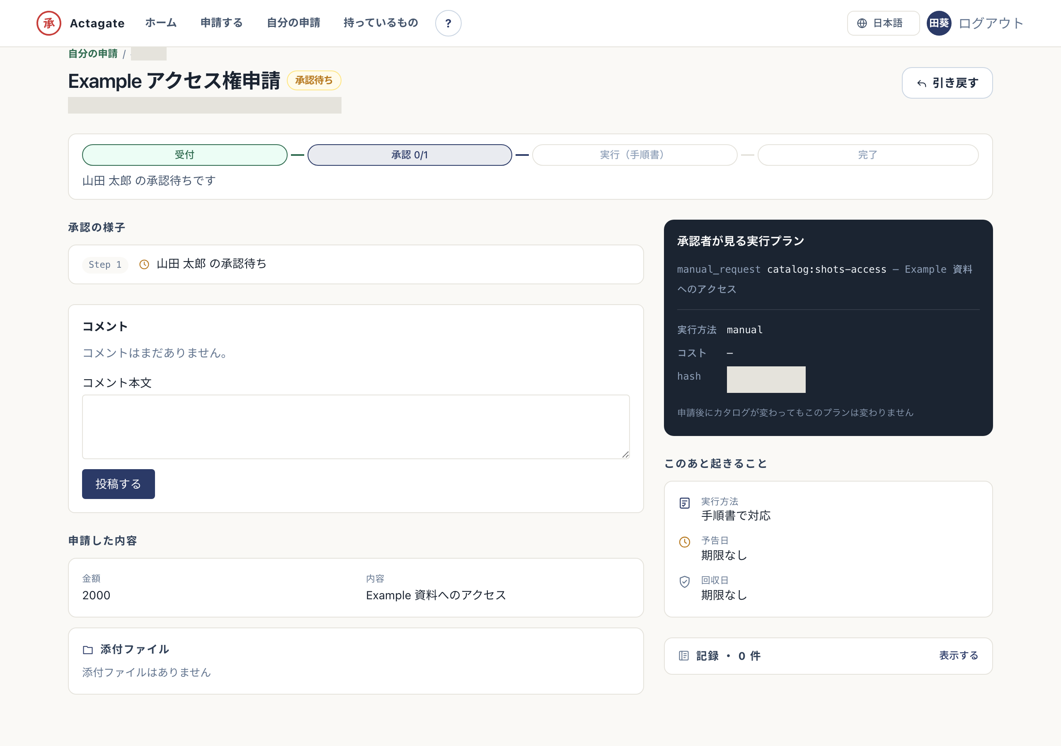
Task: Click the log icon next to 記録
Action: pyautogui.click(x=683, y=655)
